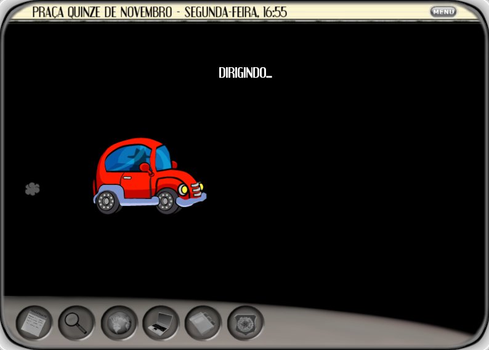Click the red car
489x350 pixels.
click(150, 176)
